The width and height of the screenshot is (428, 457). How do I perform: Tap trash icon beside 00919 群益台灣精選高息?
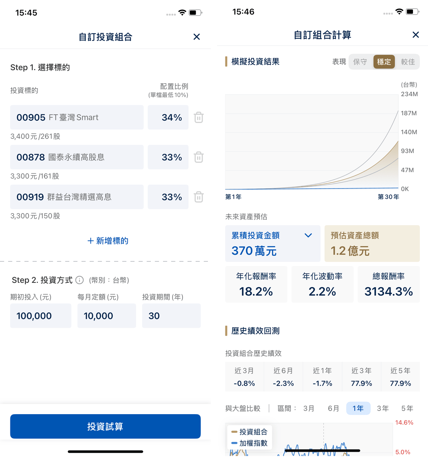coord(199,197)
